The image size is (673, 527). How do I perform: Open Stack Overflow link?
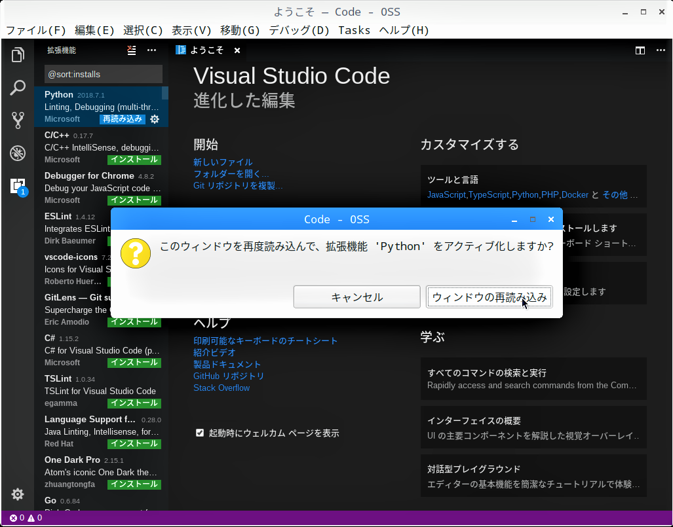pyautogui.click(x=221, y=388)
